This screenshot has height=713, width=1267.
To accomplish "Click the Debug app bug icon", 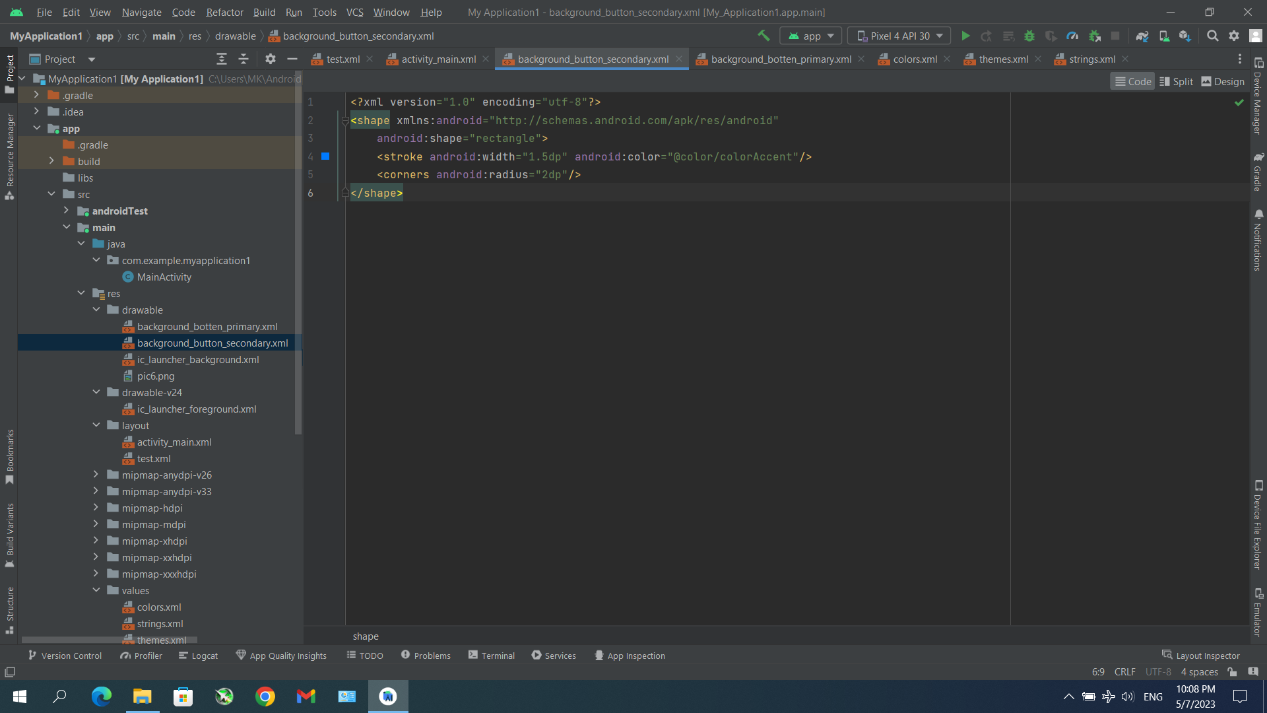I will click(x=1029, y=36).
